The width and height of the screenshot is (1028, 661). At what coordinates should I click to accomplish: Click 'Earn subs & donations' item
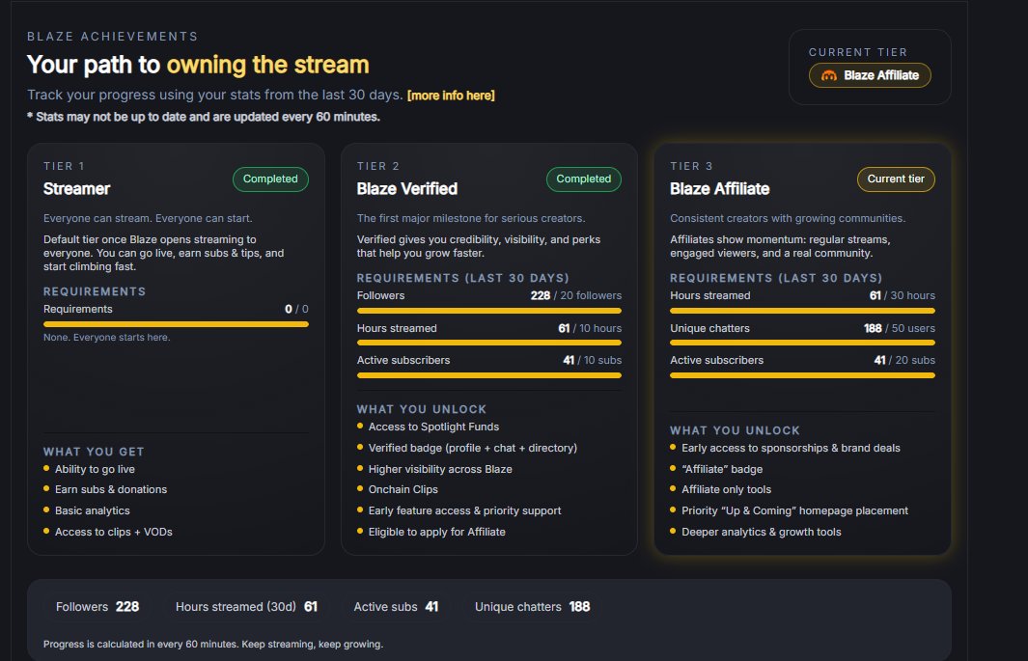pyautogui.click(x=111, y=489)
